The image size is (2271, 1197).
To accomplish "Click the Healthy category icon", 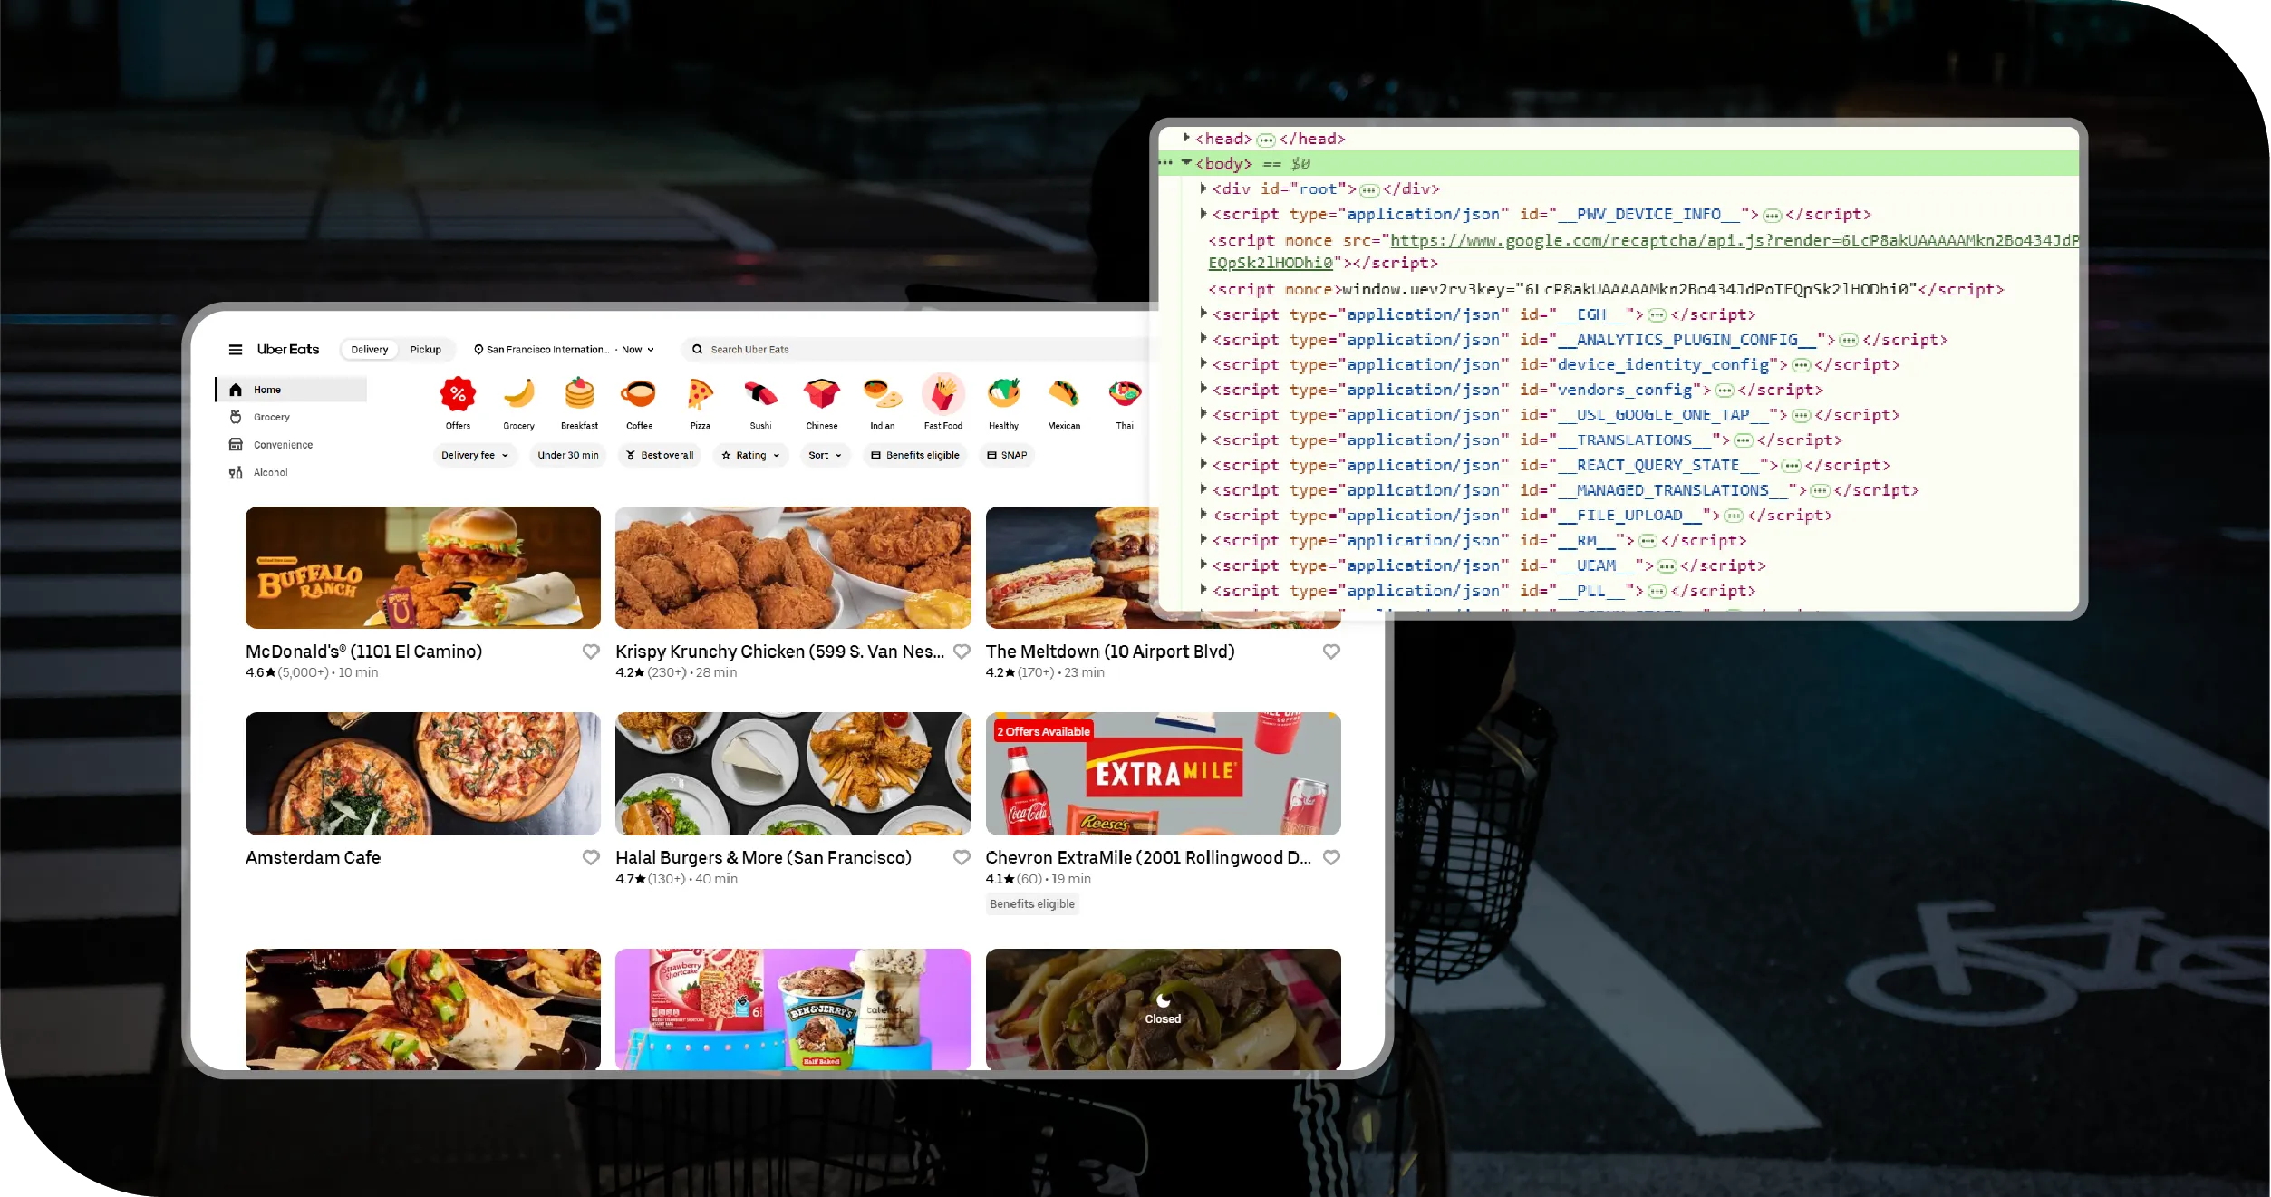I will pyautogui.click(x=1003, y=395).
